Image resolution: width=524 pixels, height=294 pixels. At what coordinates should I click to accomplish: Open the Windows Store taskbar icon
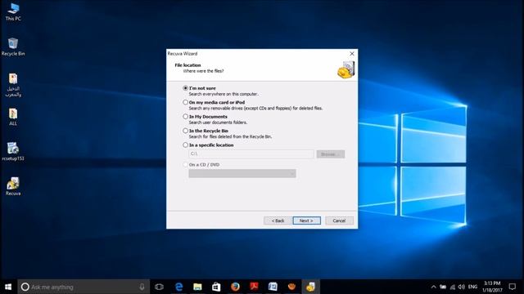(x=216, y=287)
